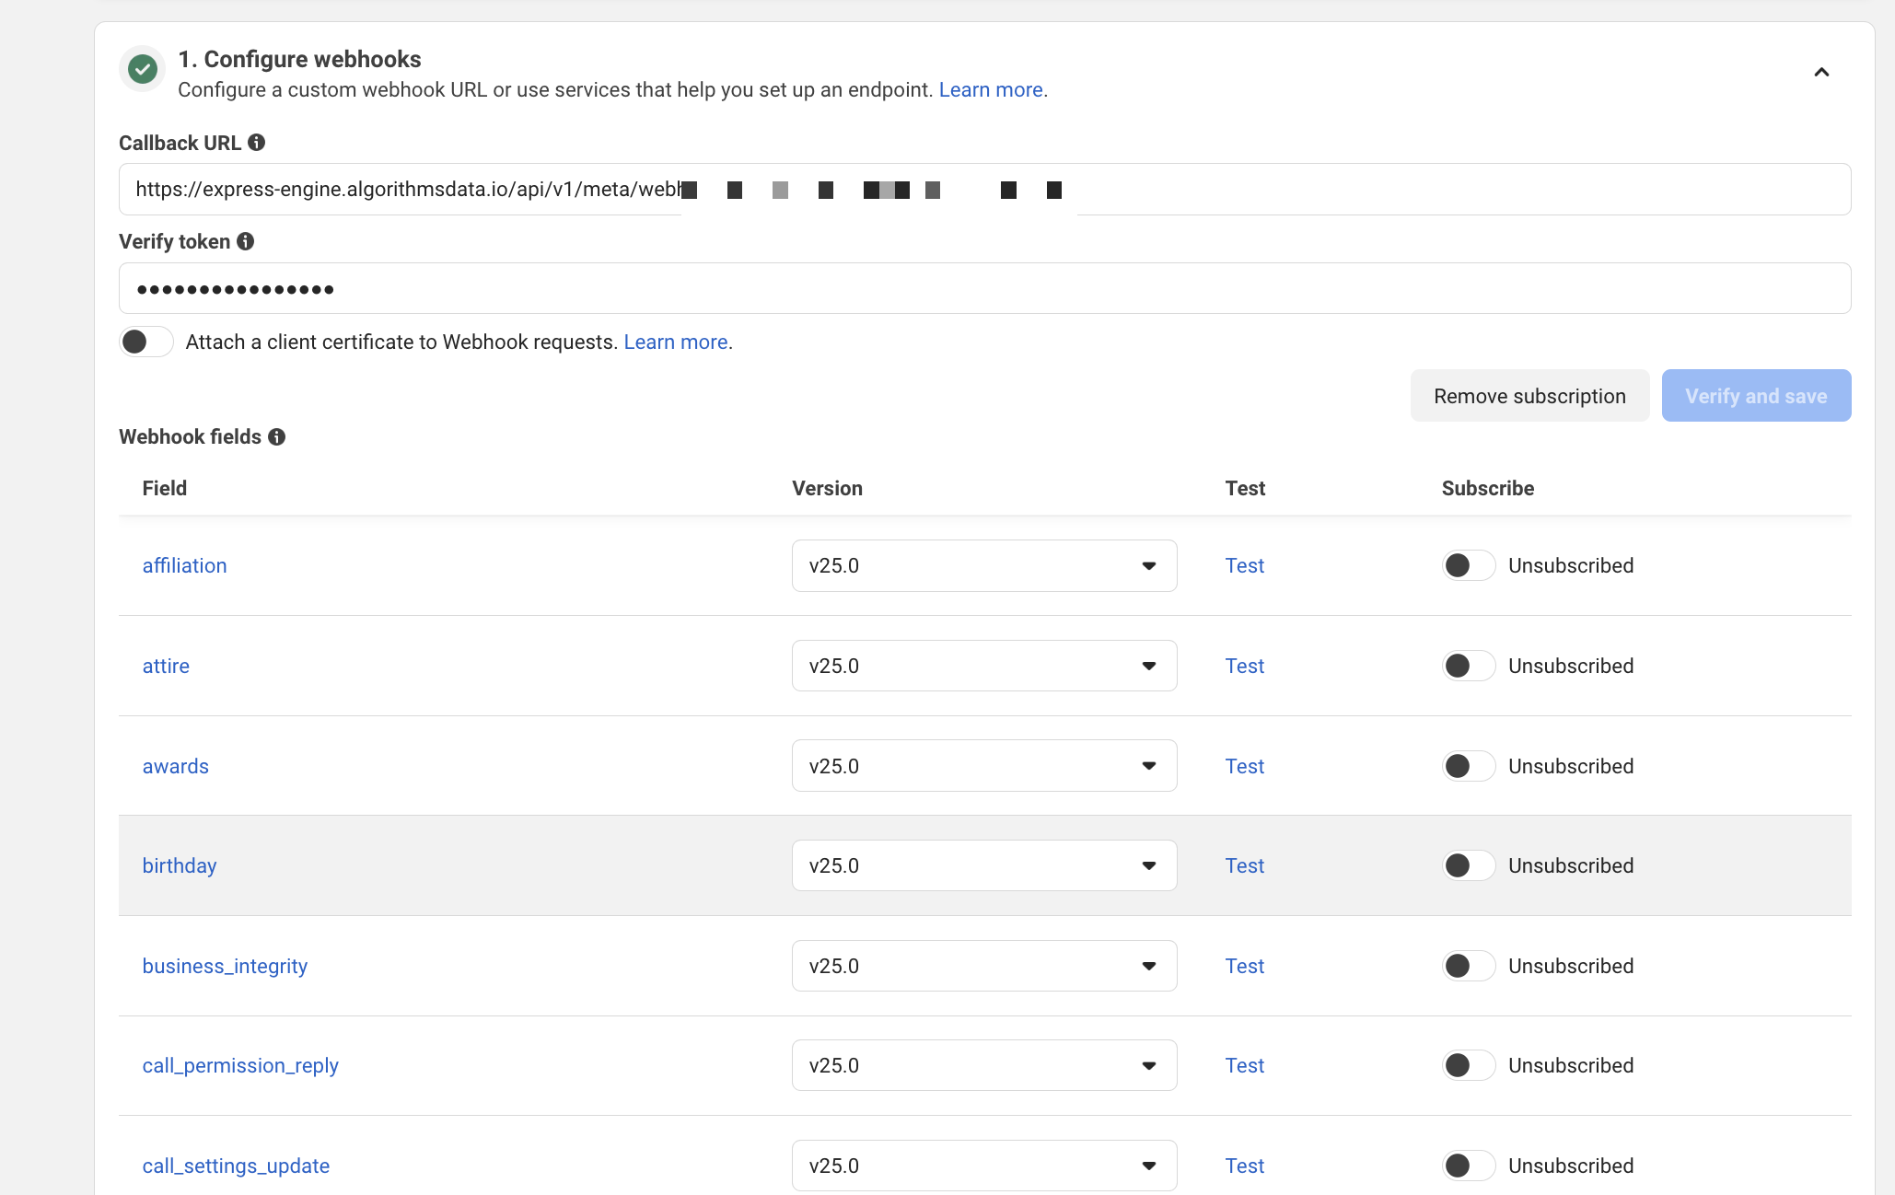
Task: Open the affiliation field link
Action: pos(184,565)
